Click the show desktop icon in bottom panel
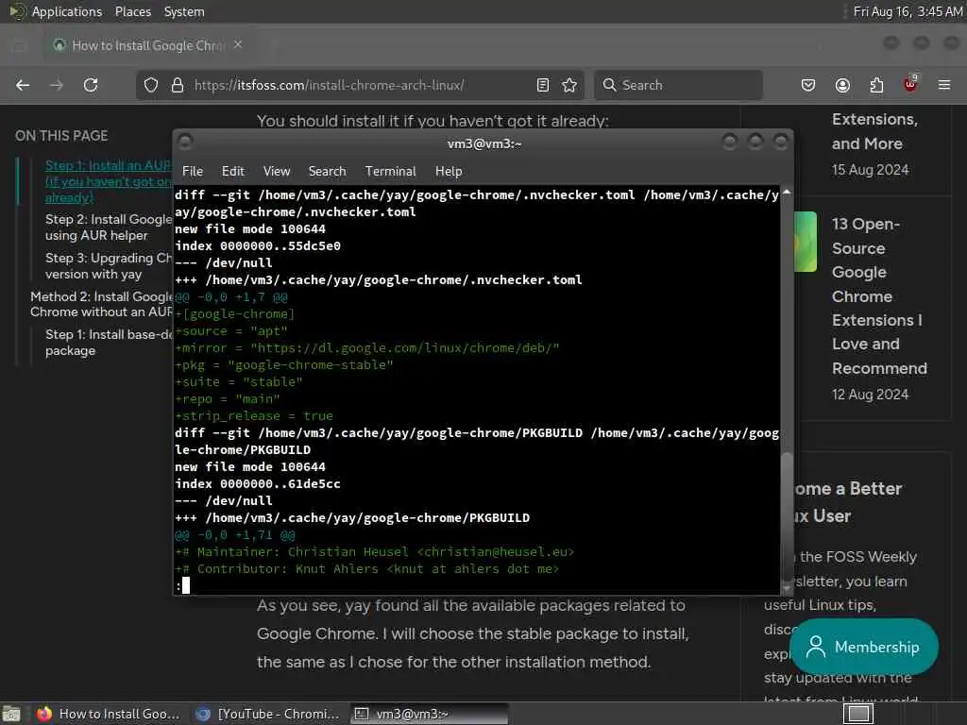Viewport: 967px width, 725px height. [x=11, y=714]
